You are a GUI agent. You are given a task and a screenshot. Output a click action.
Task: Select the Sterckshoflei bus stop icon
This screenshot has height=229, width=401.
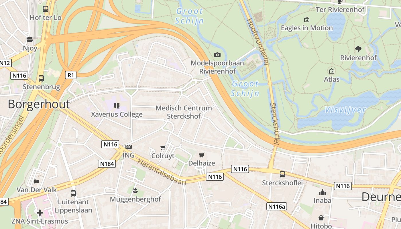coord(282,174)
